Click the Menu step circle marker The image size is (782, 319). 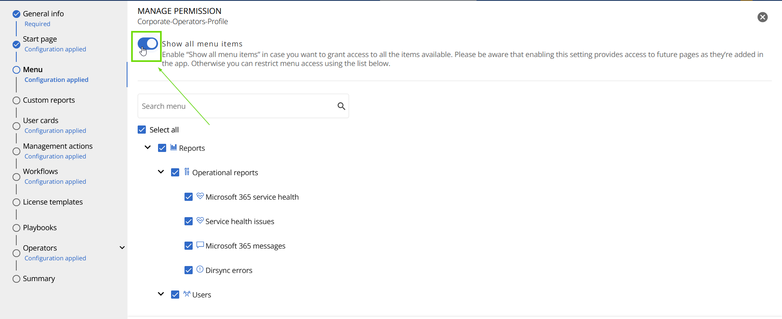pos(16,70)
